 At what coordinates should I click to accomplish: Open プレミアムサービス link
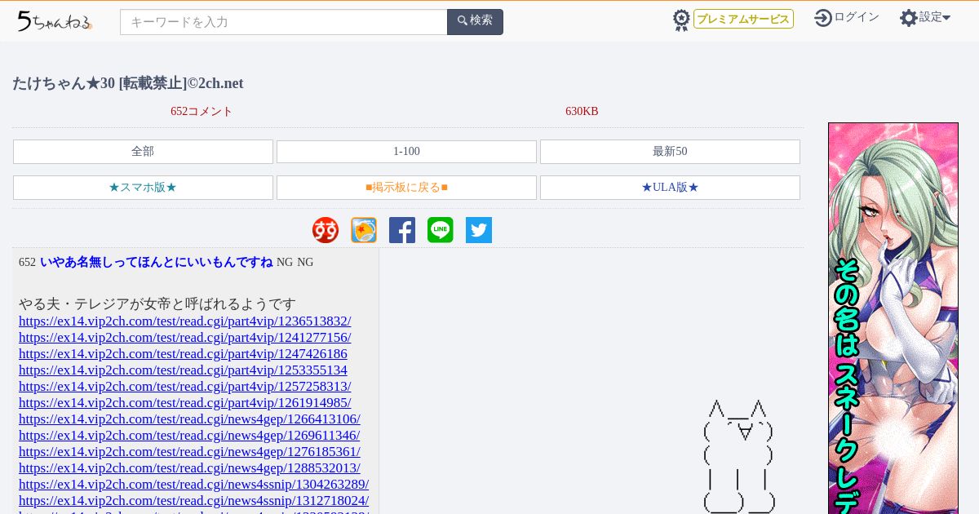[743, 19]
